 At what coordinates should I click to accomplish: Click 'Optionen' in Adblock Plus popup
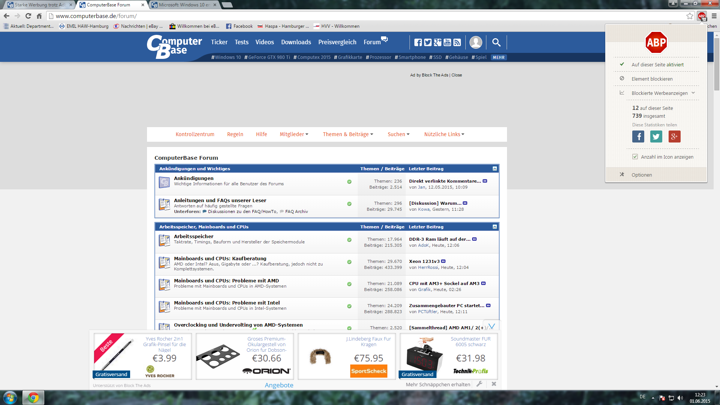[x=641, y=175]
